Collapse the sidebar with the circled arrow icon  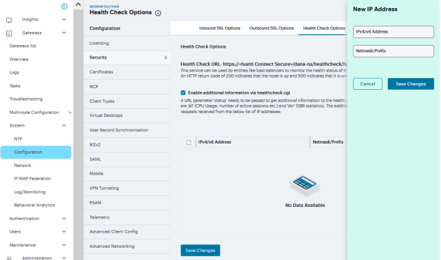pyautogui.click(x=64, y=7)
